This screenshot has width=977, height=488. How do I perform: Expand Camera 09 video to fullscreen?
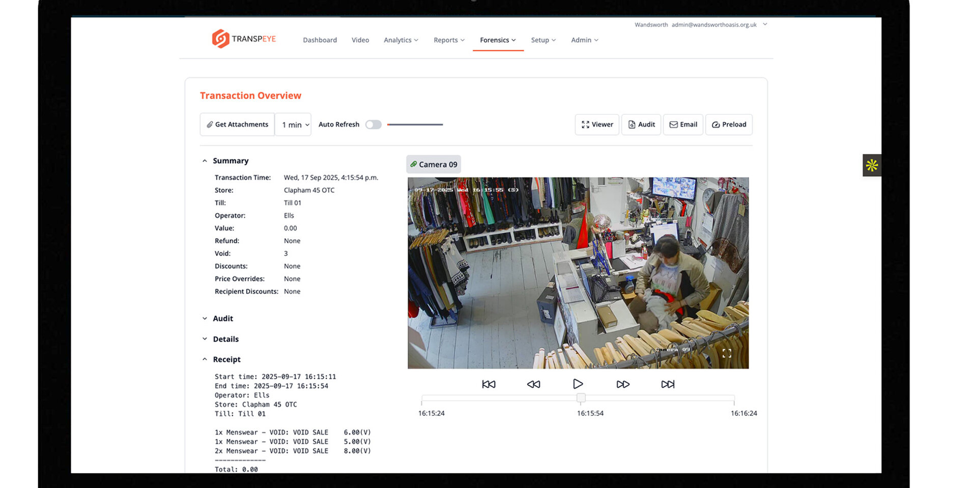pyautogui.click(x=727, y=353)
